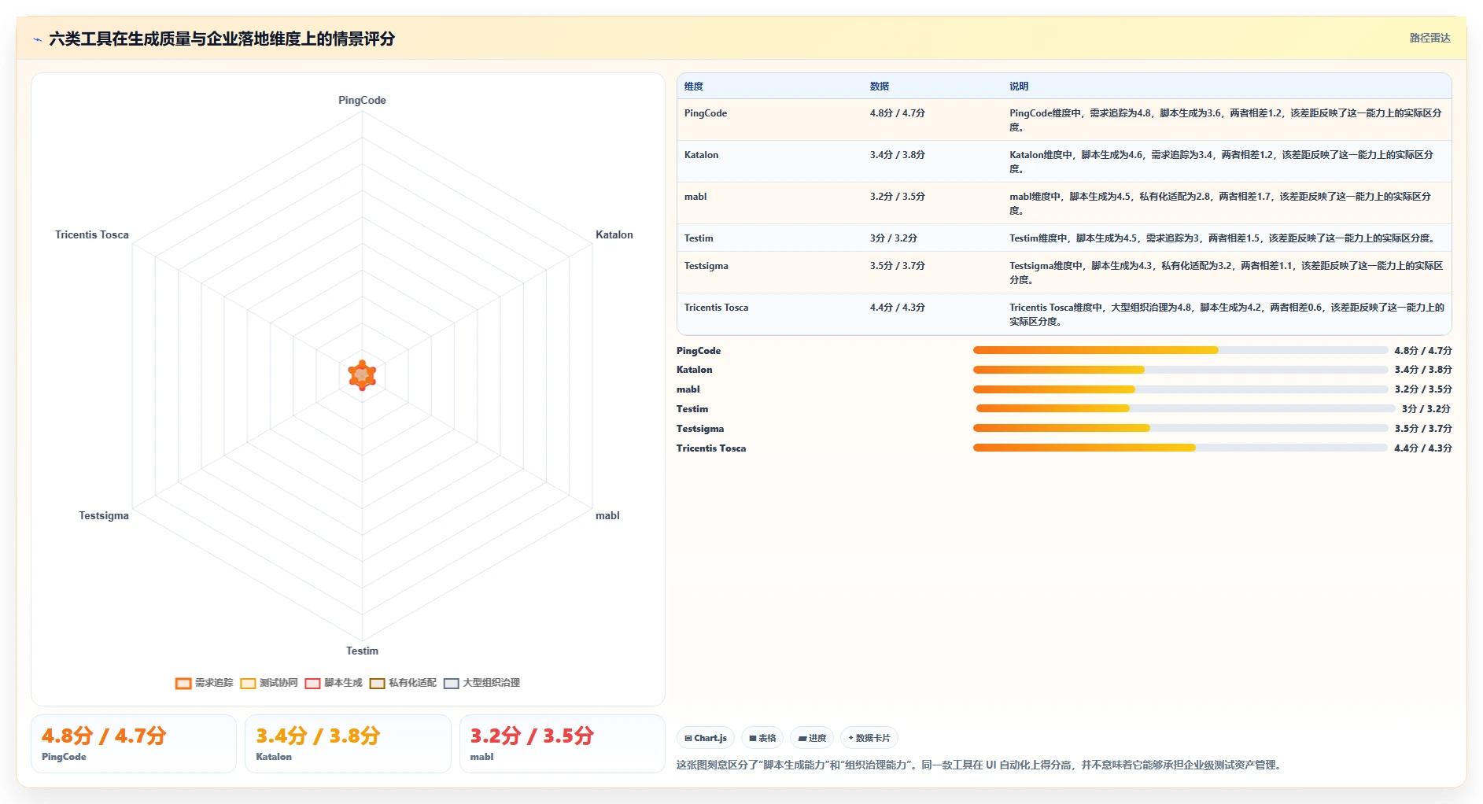Click the Katalon progress bar

[x=1180, y=370]
